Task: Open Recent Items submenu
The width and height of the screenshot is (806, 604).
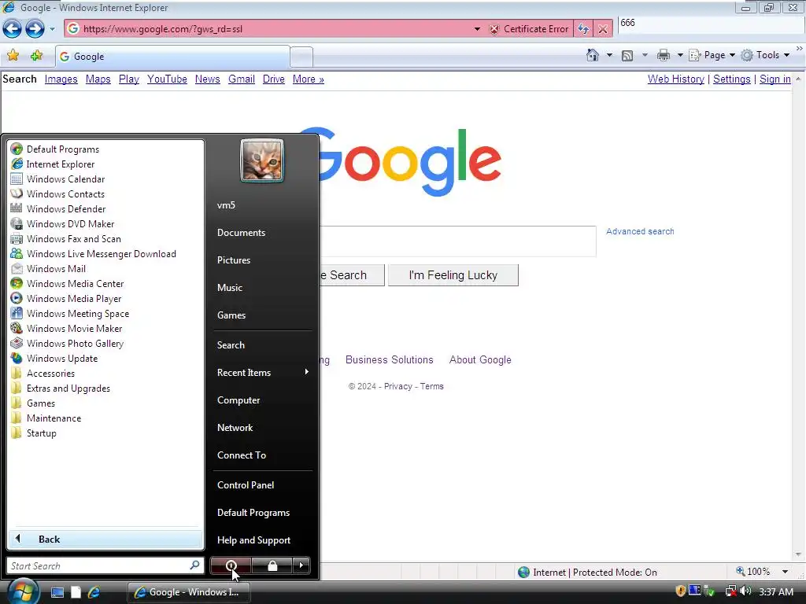Action: [x=263, y=372]
